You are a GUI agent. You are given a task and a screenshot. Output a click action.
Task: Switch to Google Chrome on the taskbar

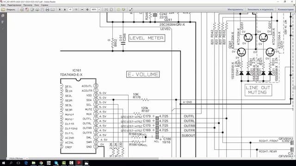pos(41,163)
